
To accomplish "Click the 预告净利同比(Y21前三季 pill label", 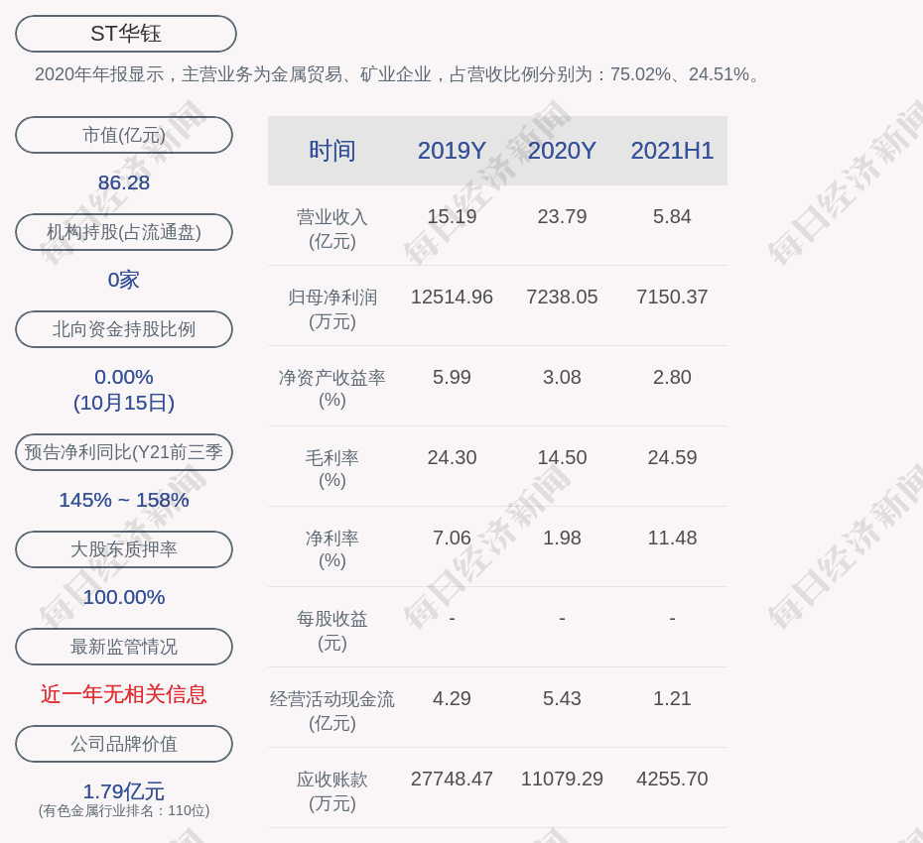I will coord(124,452).
